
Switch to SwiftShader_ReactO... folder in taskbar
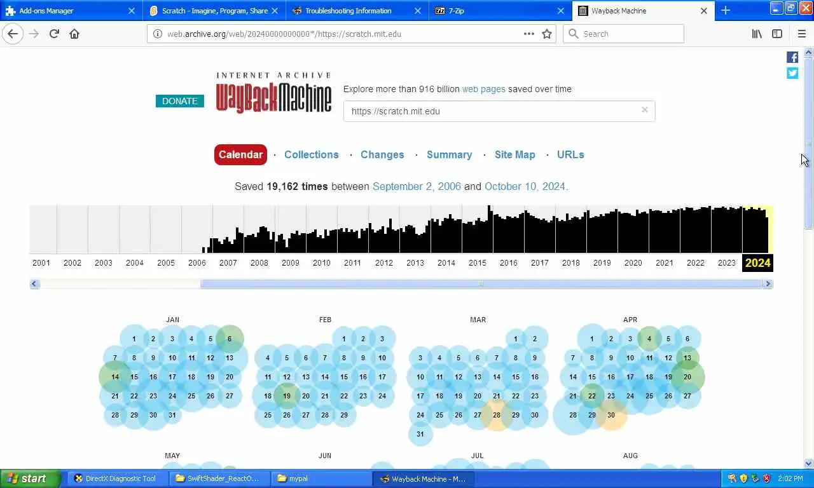(x=220, y=478)
